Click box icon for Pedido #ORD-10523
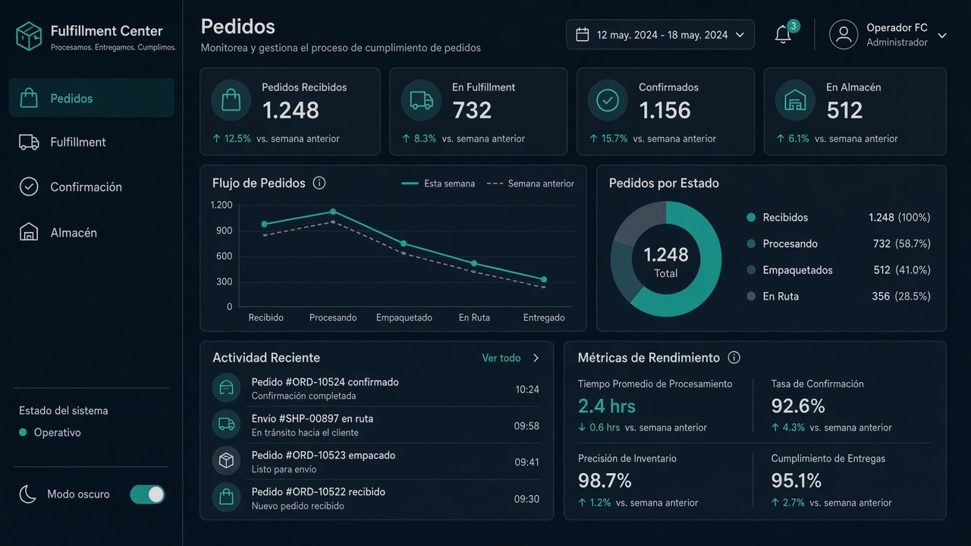This screenshot has width=971, height=546. point(226,461)
